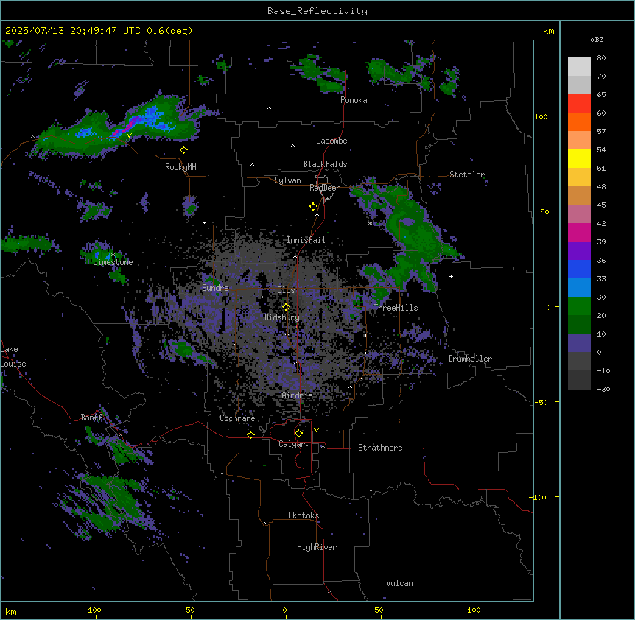The width and height of the screenshot is (635, 620).
Task: Click the Vulcan label
Action: pos(399,583)
